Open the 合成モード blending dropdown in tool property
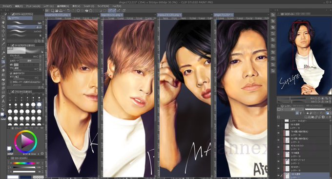The image size is (332, 179). [x=30, y=60]
